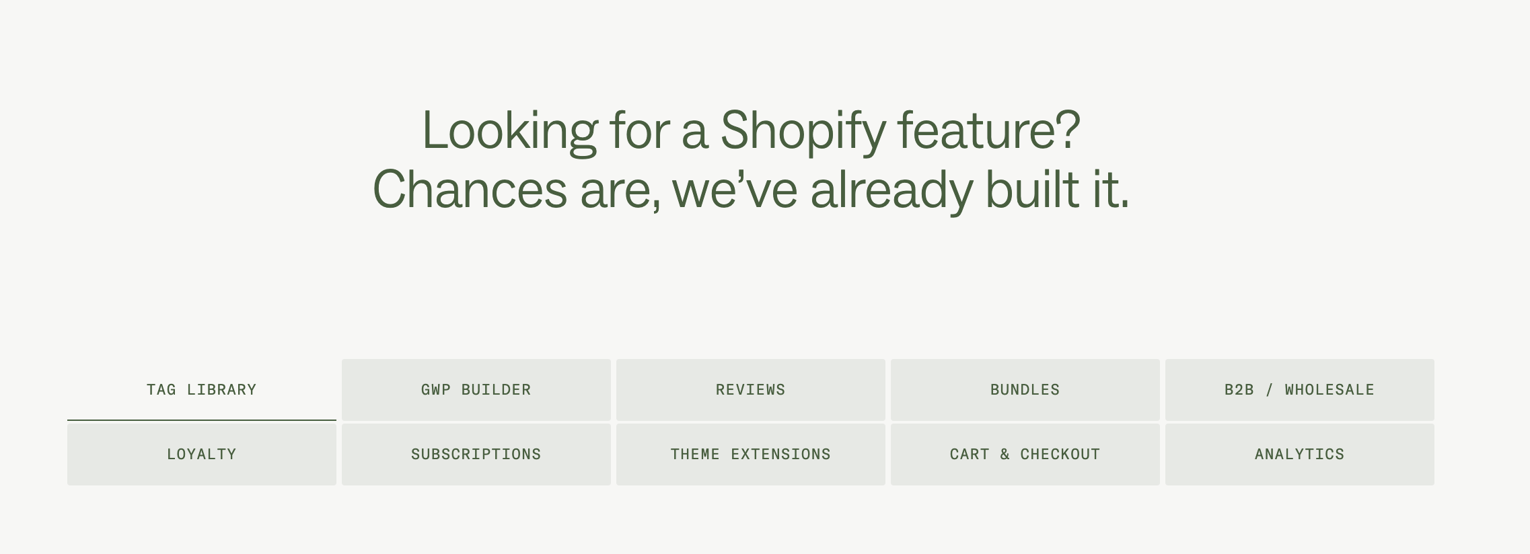Pick the Subscriptions feature button
Screen dimensions: 1530x554
[476, 454]
